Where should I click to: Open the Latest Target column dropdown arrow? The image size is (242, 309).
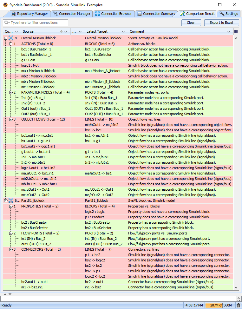[x=123, y=31]
